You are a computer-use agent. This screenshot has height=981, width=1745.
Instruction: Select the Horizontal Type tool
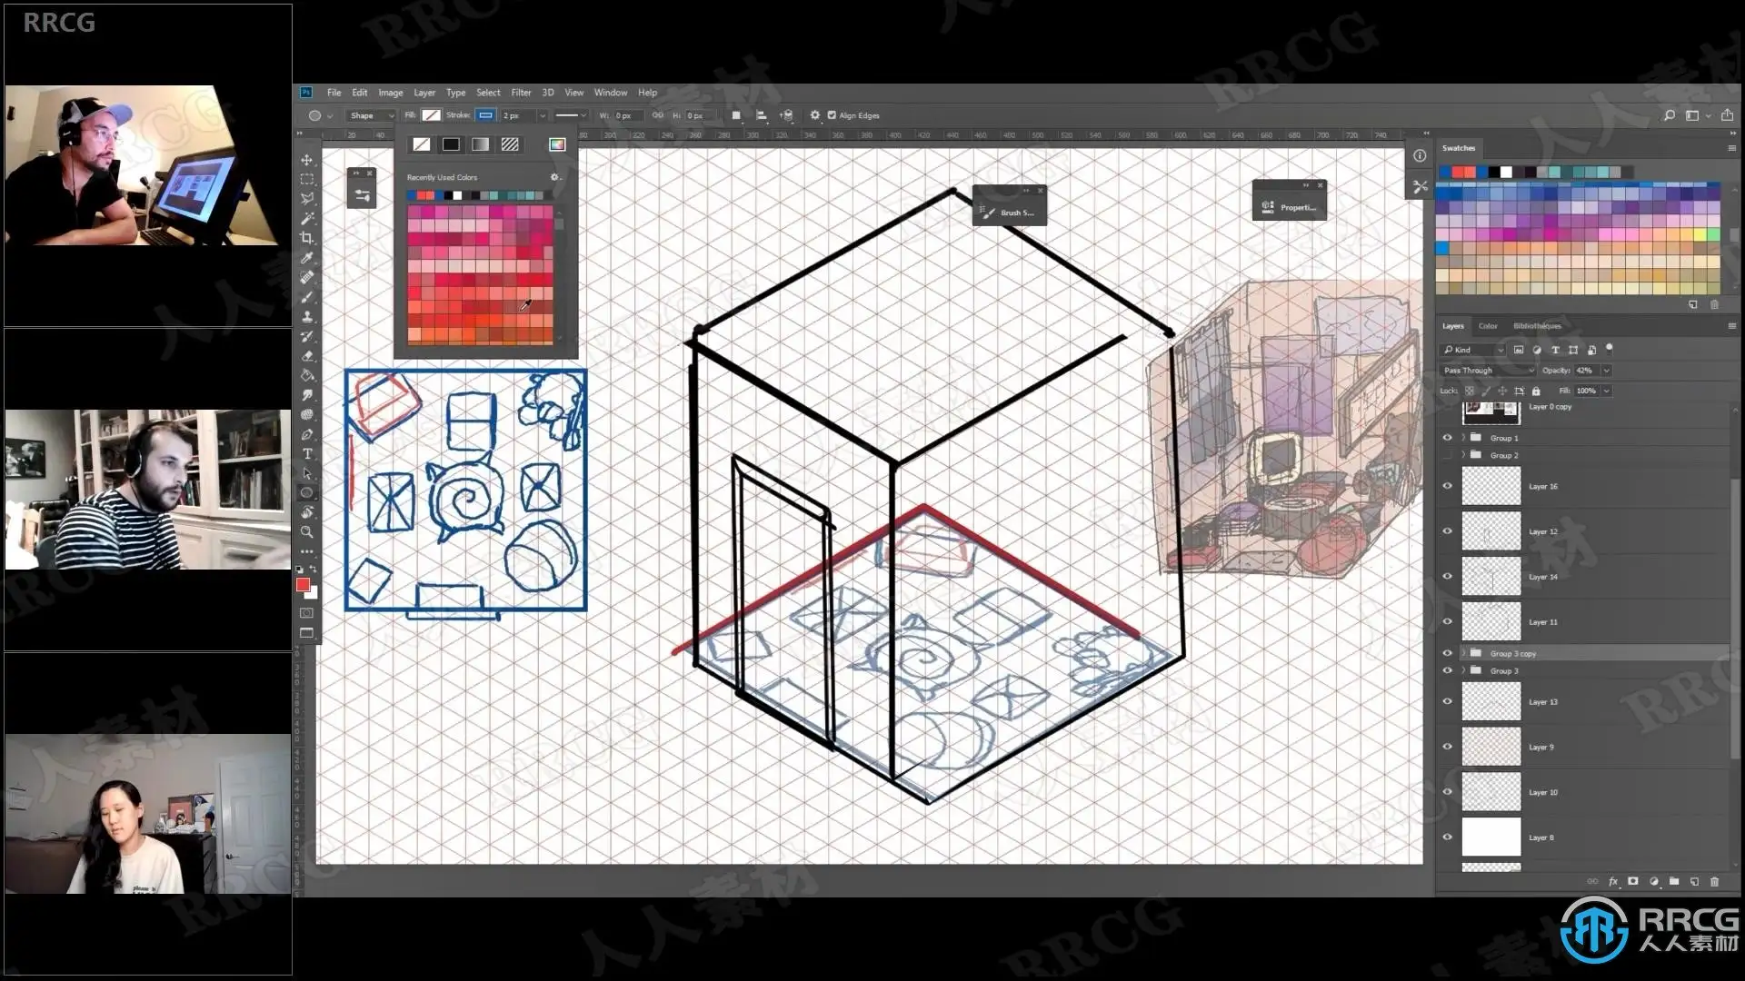(x=307, y=454)
